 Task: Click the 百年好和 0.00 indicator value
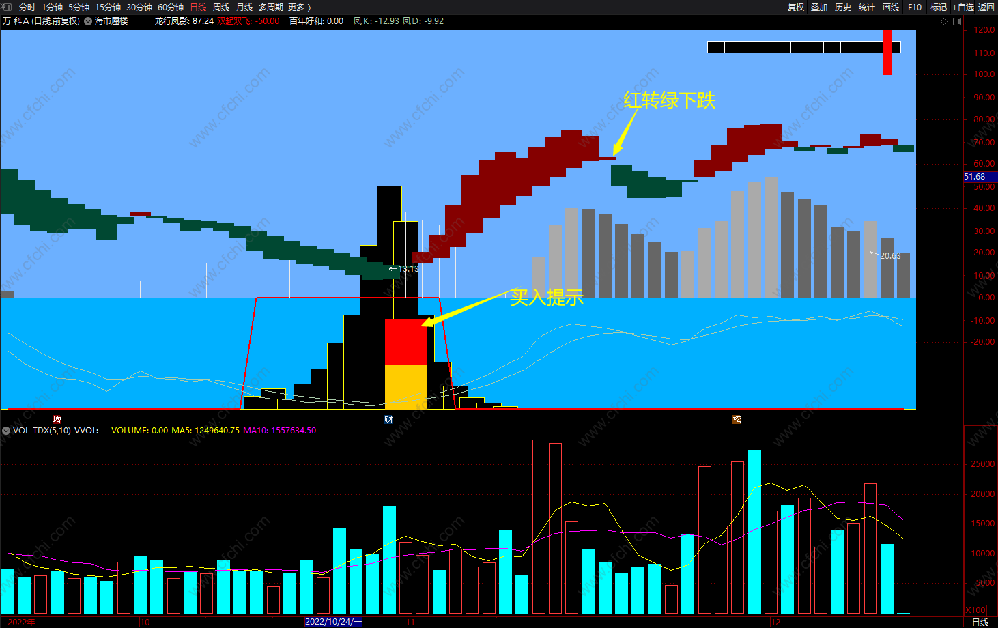[316, 21]
